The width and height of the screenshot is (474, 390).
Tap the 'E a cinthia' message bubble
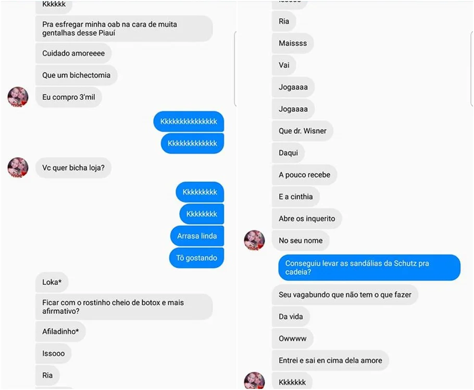tap(296, 197)
